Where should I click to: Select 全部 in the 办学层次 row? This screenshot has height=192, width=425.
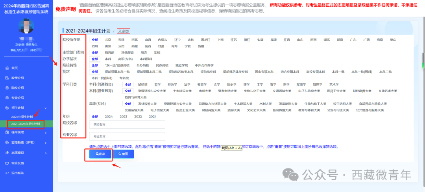94,59
